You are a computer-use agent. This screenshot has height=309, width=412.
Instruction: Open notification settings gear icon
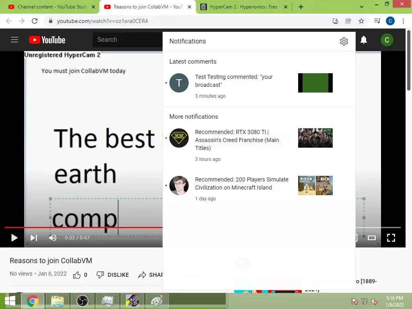click(x=344, y=41)
